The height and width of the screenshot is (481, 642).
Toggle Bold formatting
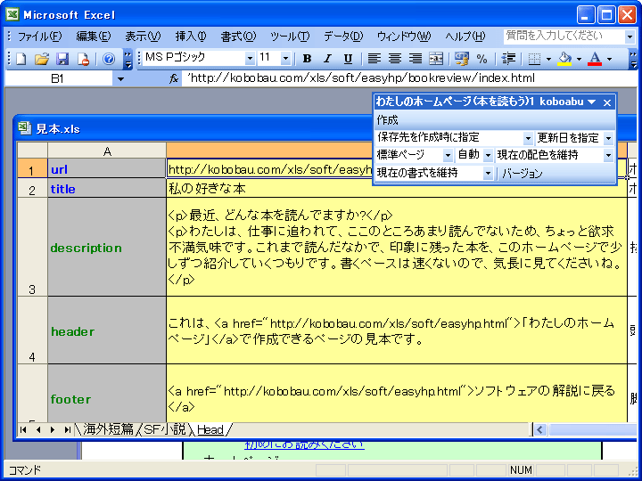[307, 59]
